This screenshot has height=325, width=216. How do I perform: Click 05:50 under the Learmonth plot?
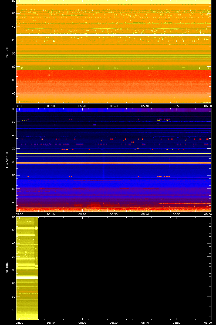[177, 214]
